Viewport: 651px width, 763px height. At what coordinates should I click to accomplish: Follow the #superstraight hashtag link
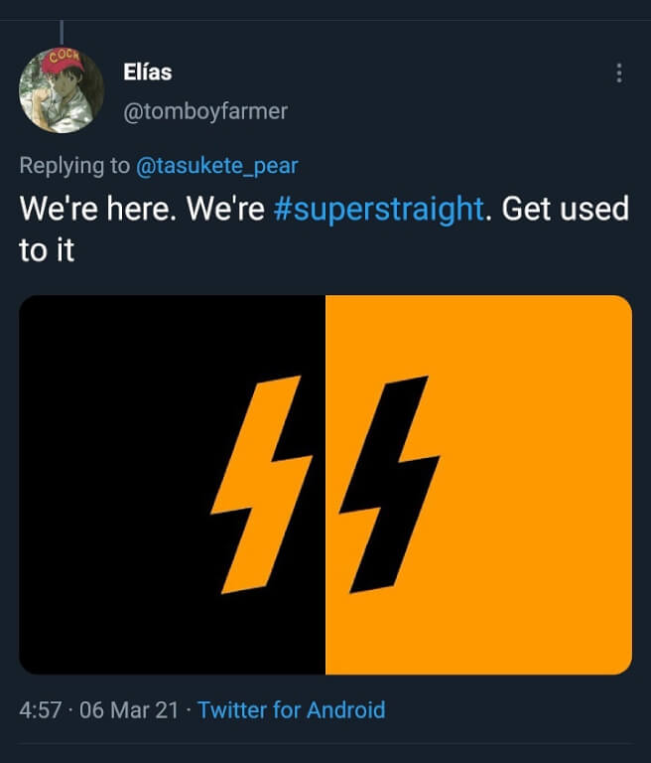pyautogui.click(x=379, y=210)
